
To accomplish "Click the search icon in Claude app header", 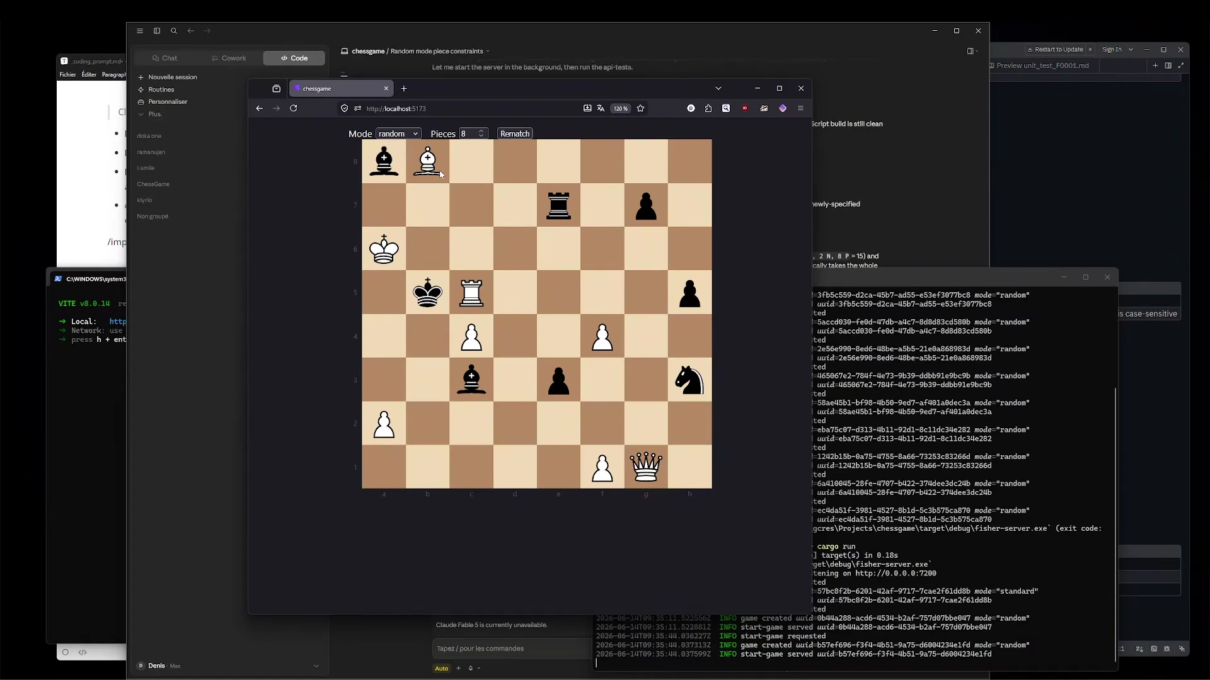I will (174, 31).
